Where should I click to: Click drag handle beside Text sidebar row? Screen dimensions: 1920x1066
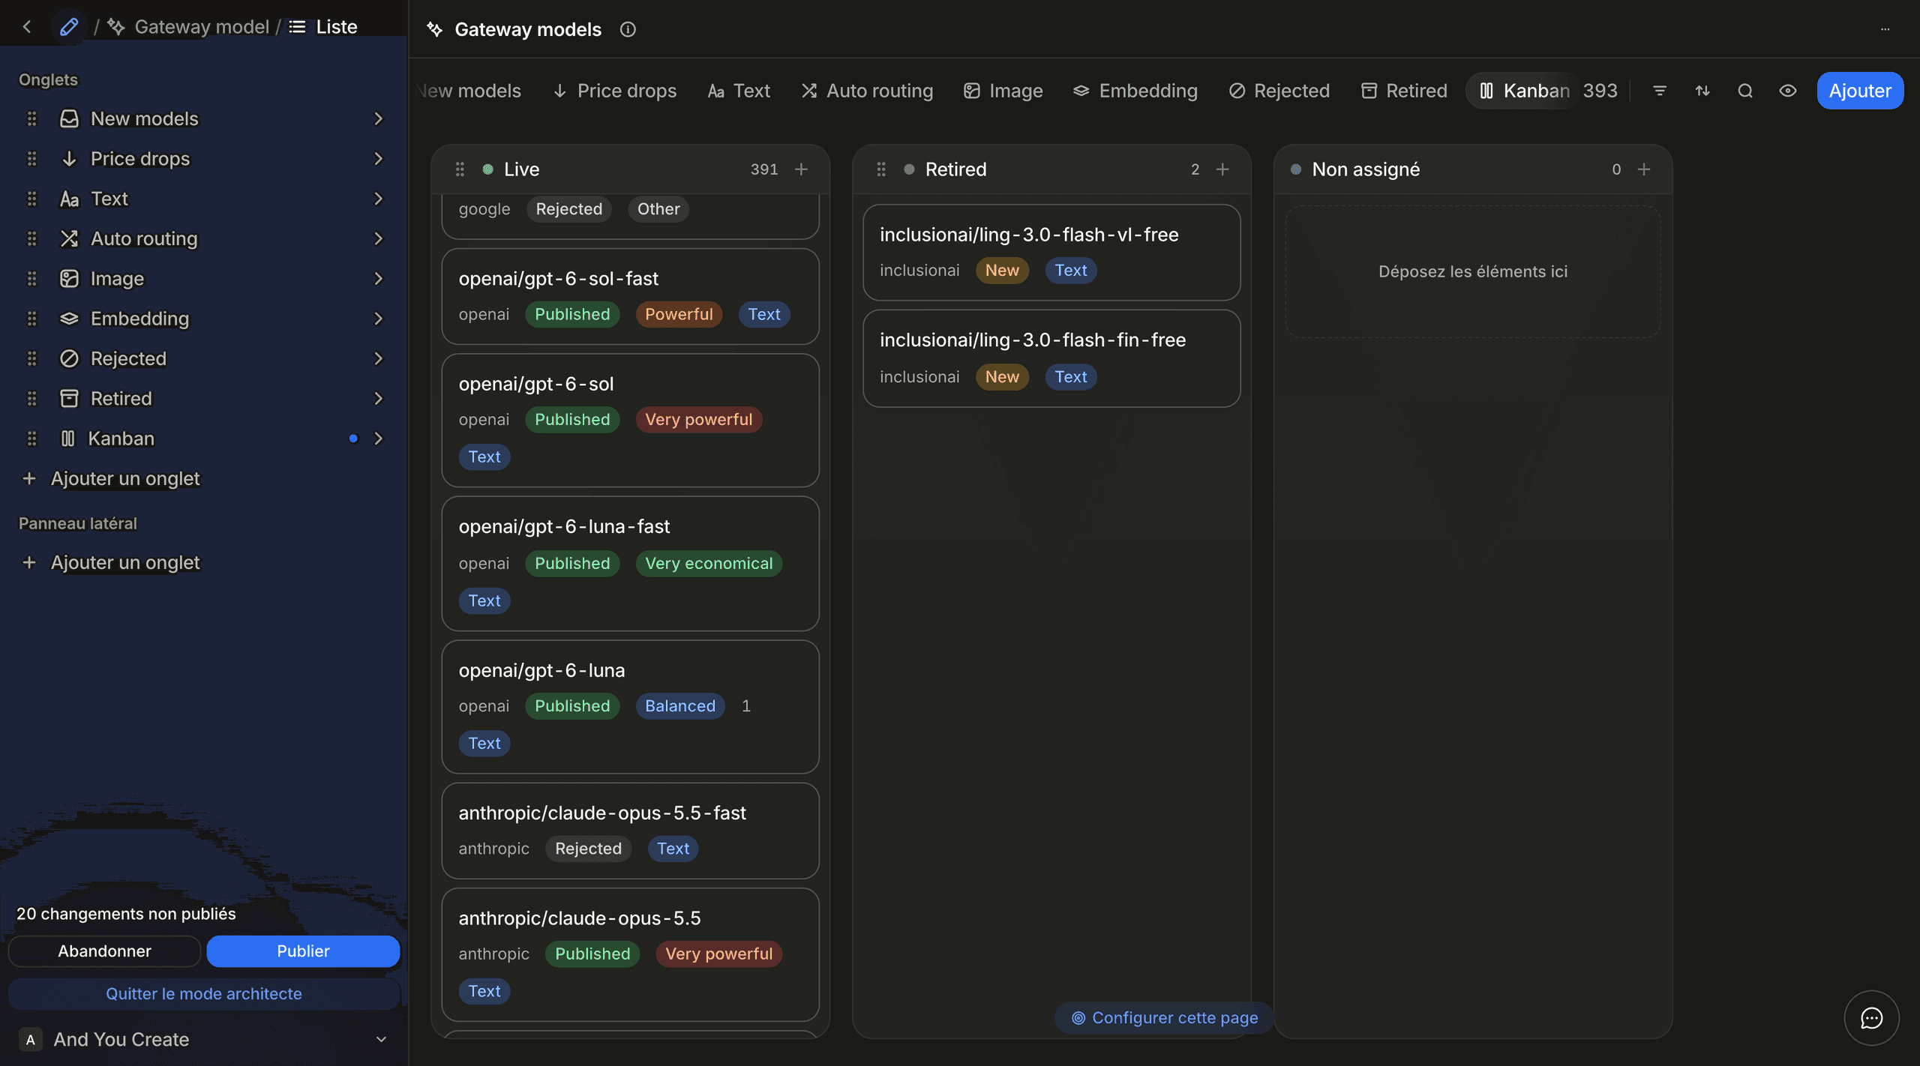(31, 199)
